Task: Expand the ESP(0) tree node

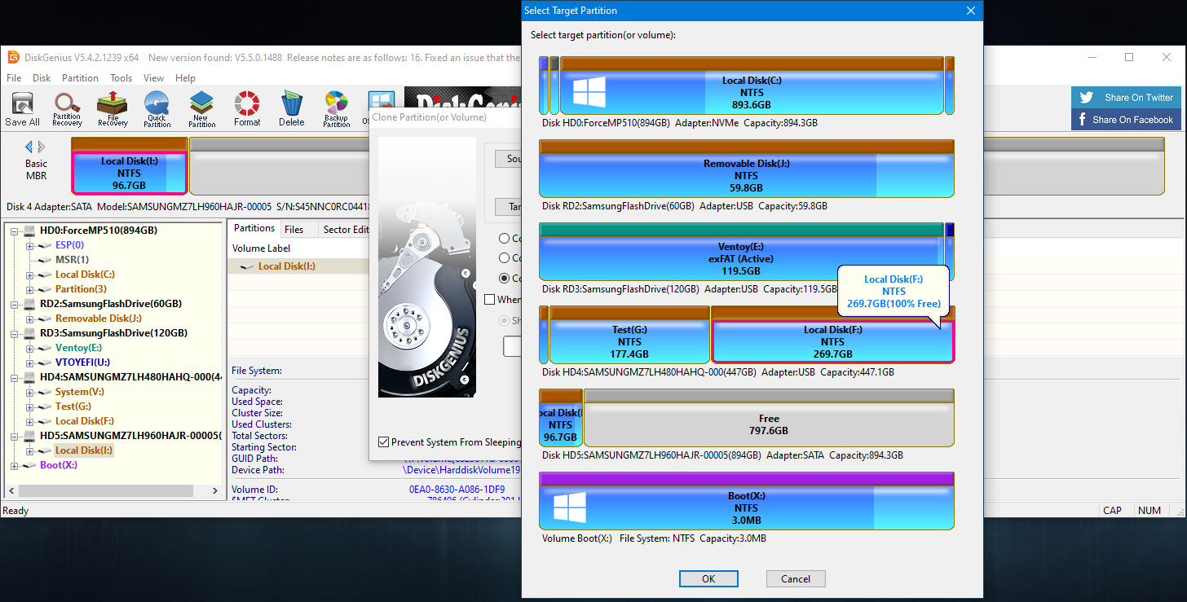Action: click(x=30, y=245)
